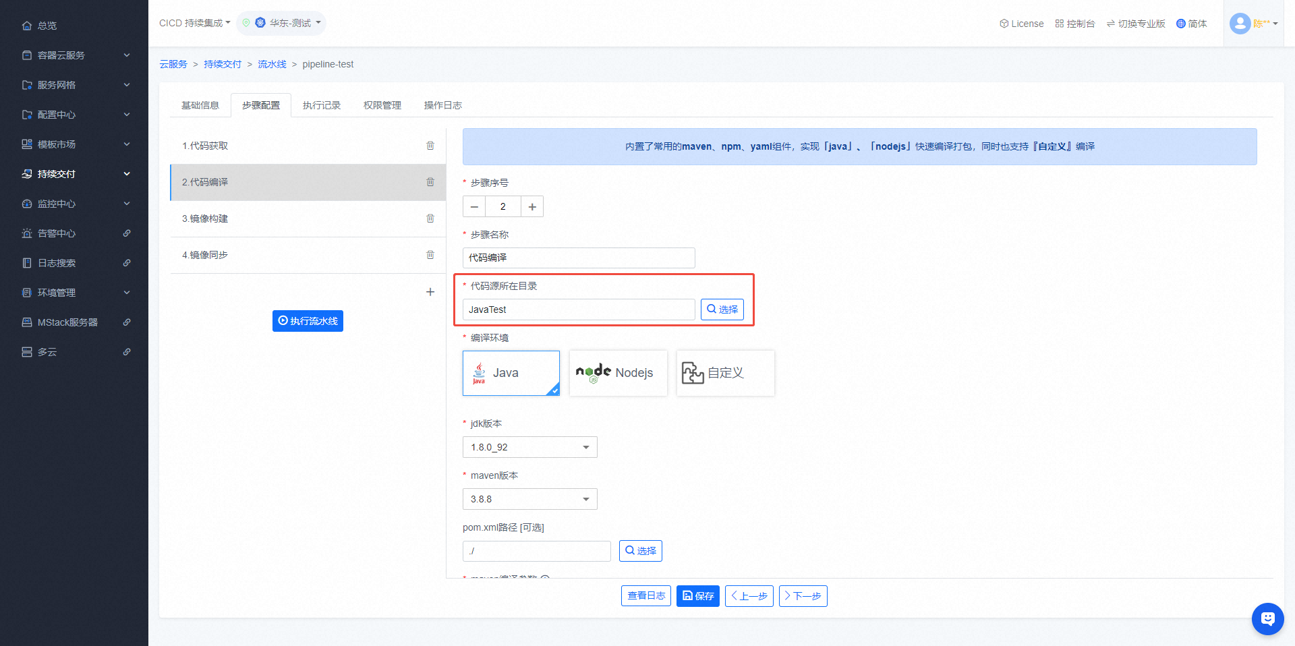
Task: Remove 镜像同步 step with trash icon
Action: click(x=430, y=255)
